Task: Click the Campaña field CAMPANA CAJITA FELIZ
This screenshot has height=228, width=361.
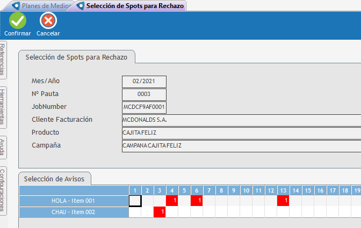Action: (x=241, y=145)
